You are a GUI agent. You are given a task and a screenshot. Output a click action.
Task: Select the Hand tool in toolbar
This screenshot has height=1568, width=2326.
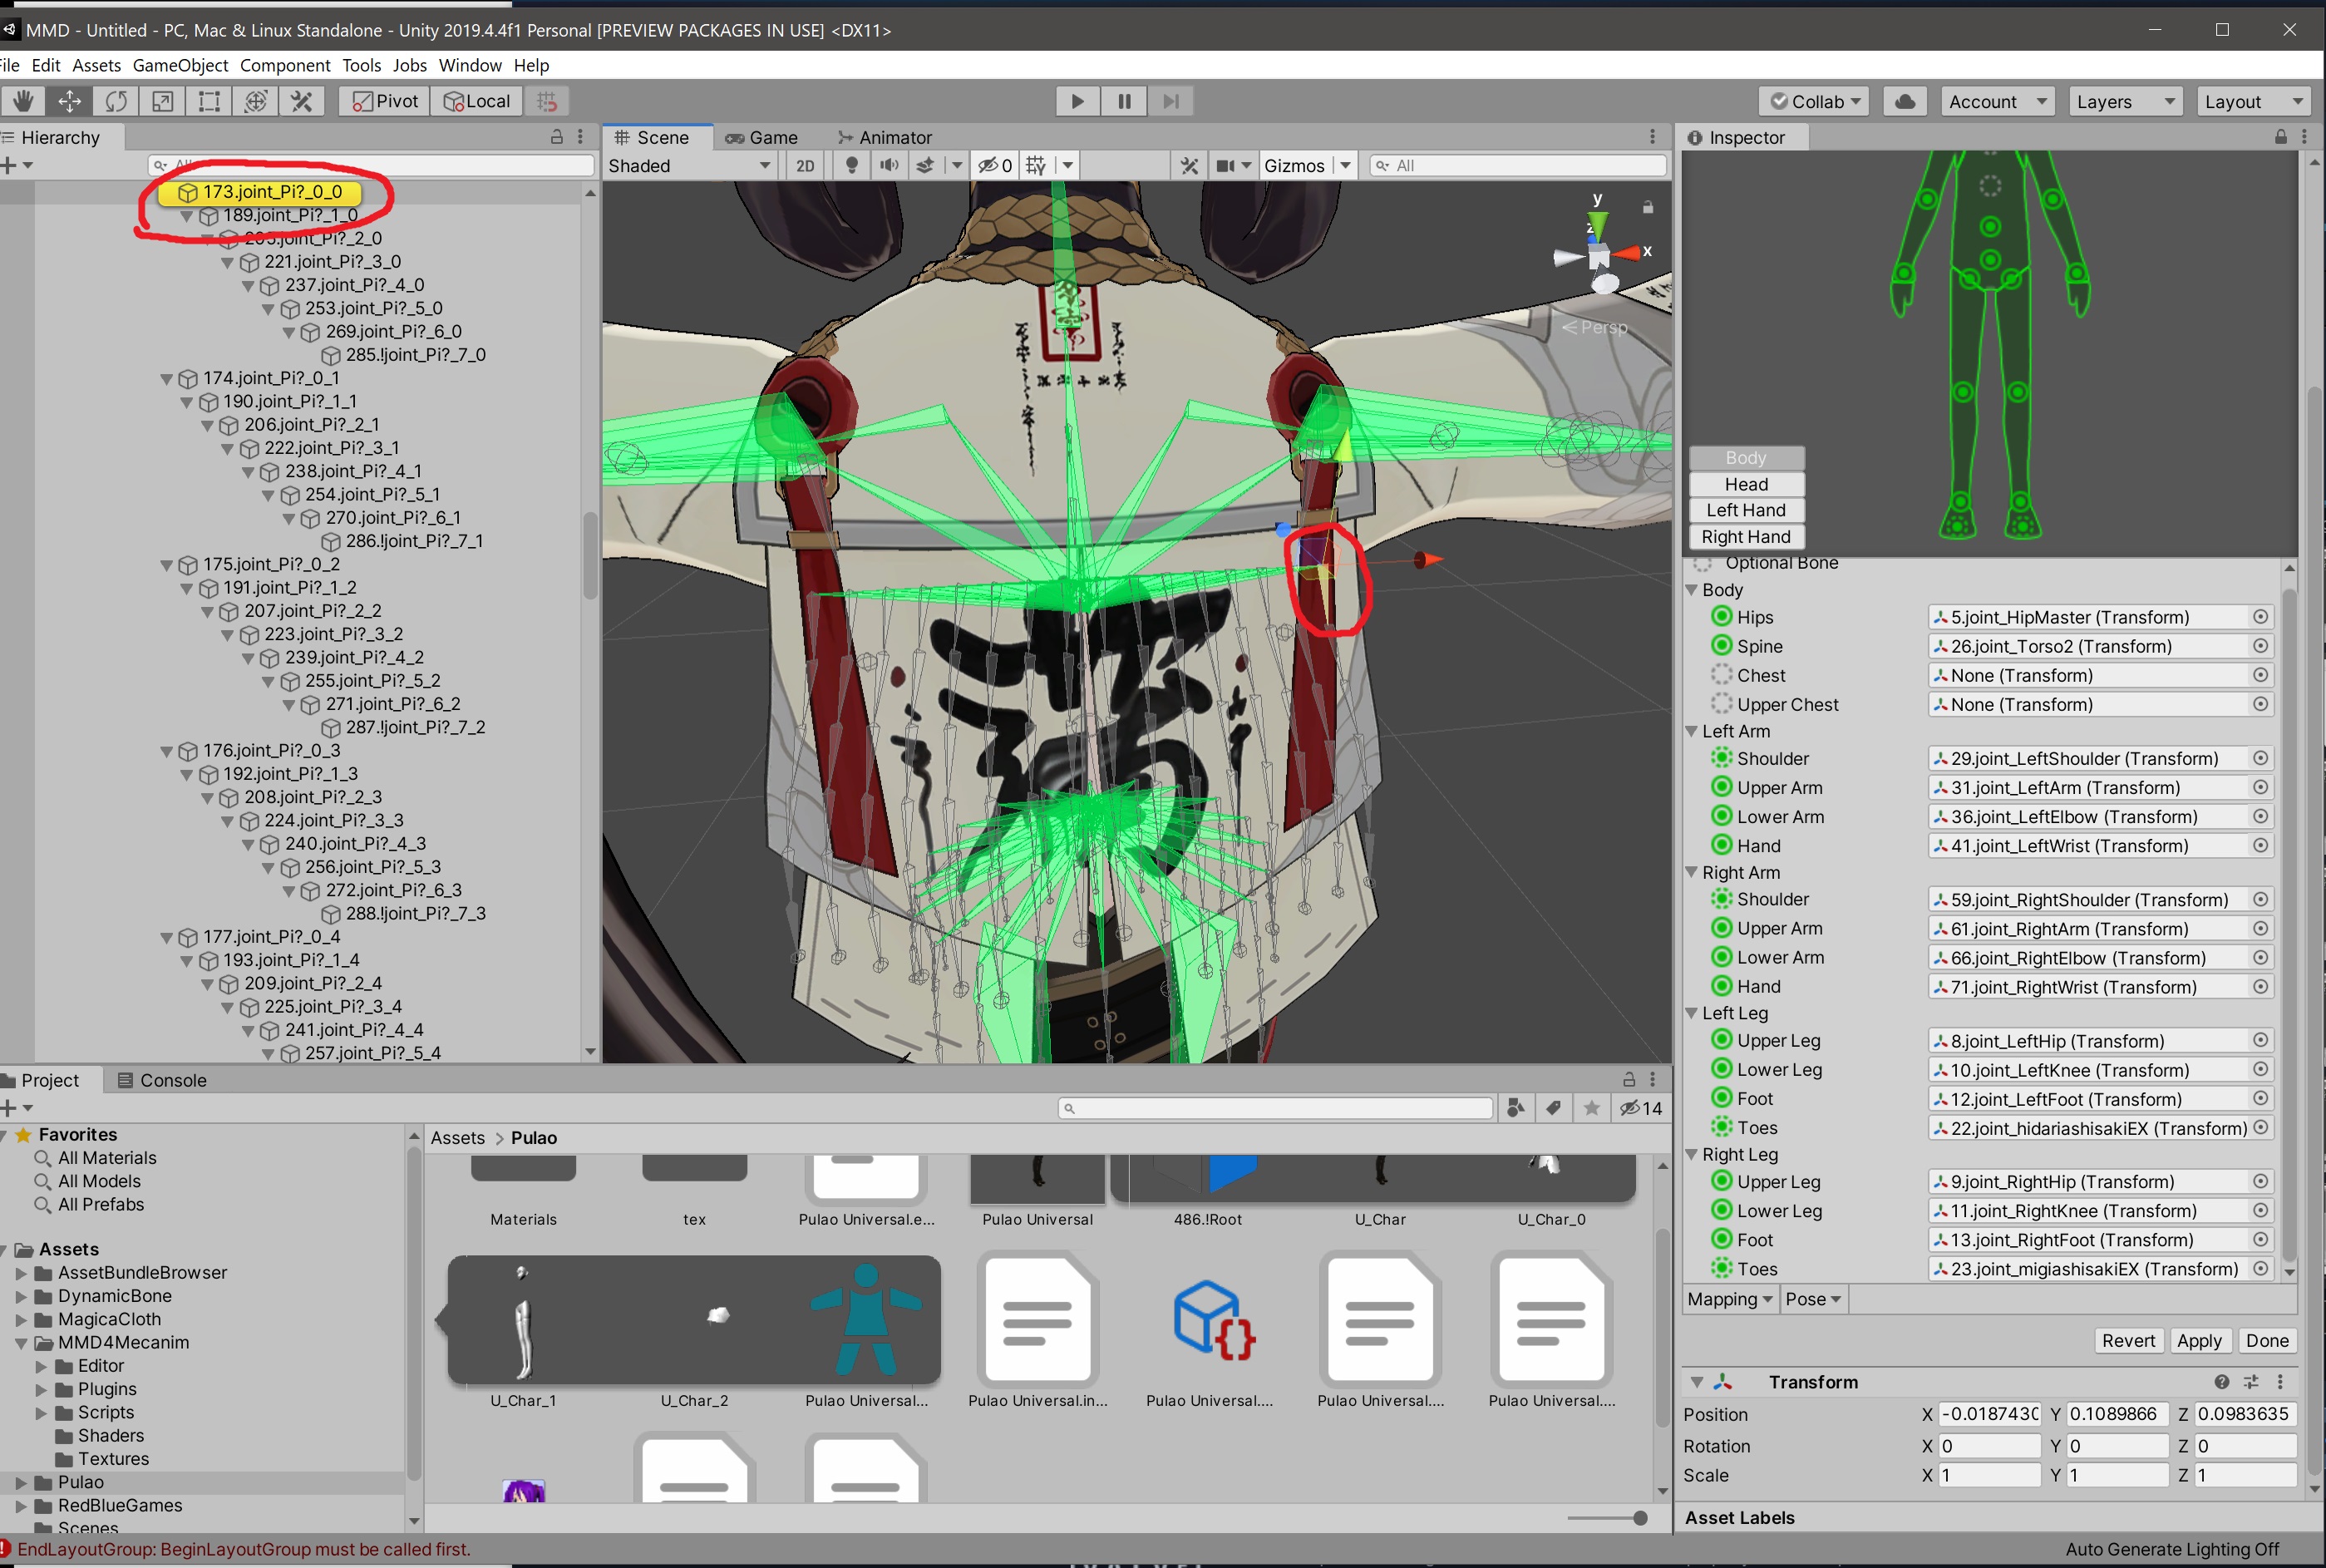click(x=22, y=101)
